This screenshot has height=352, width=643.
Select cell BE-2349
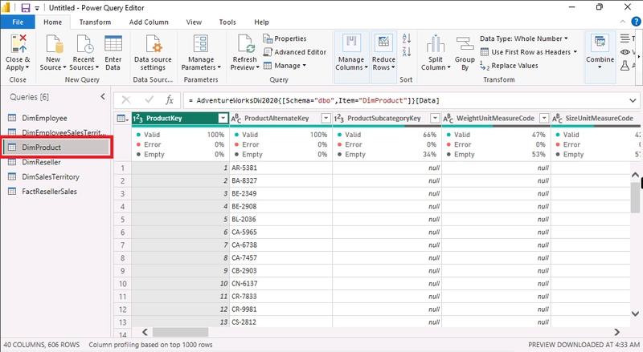coord(281,193)
